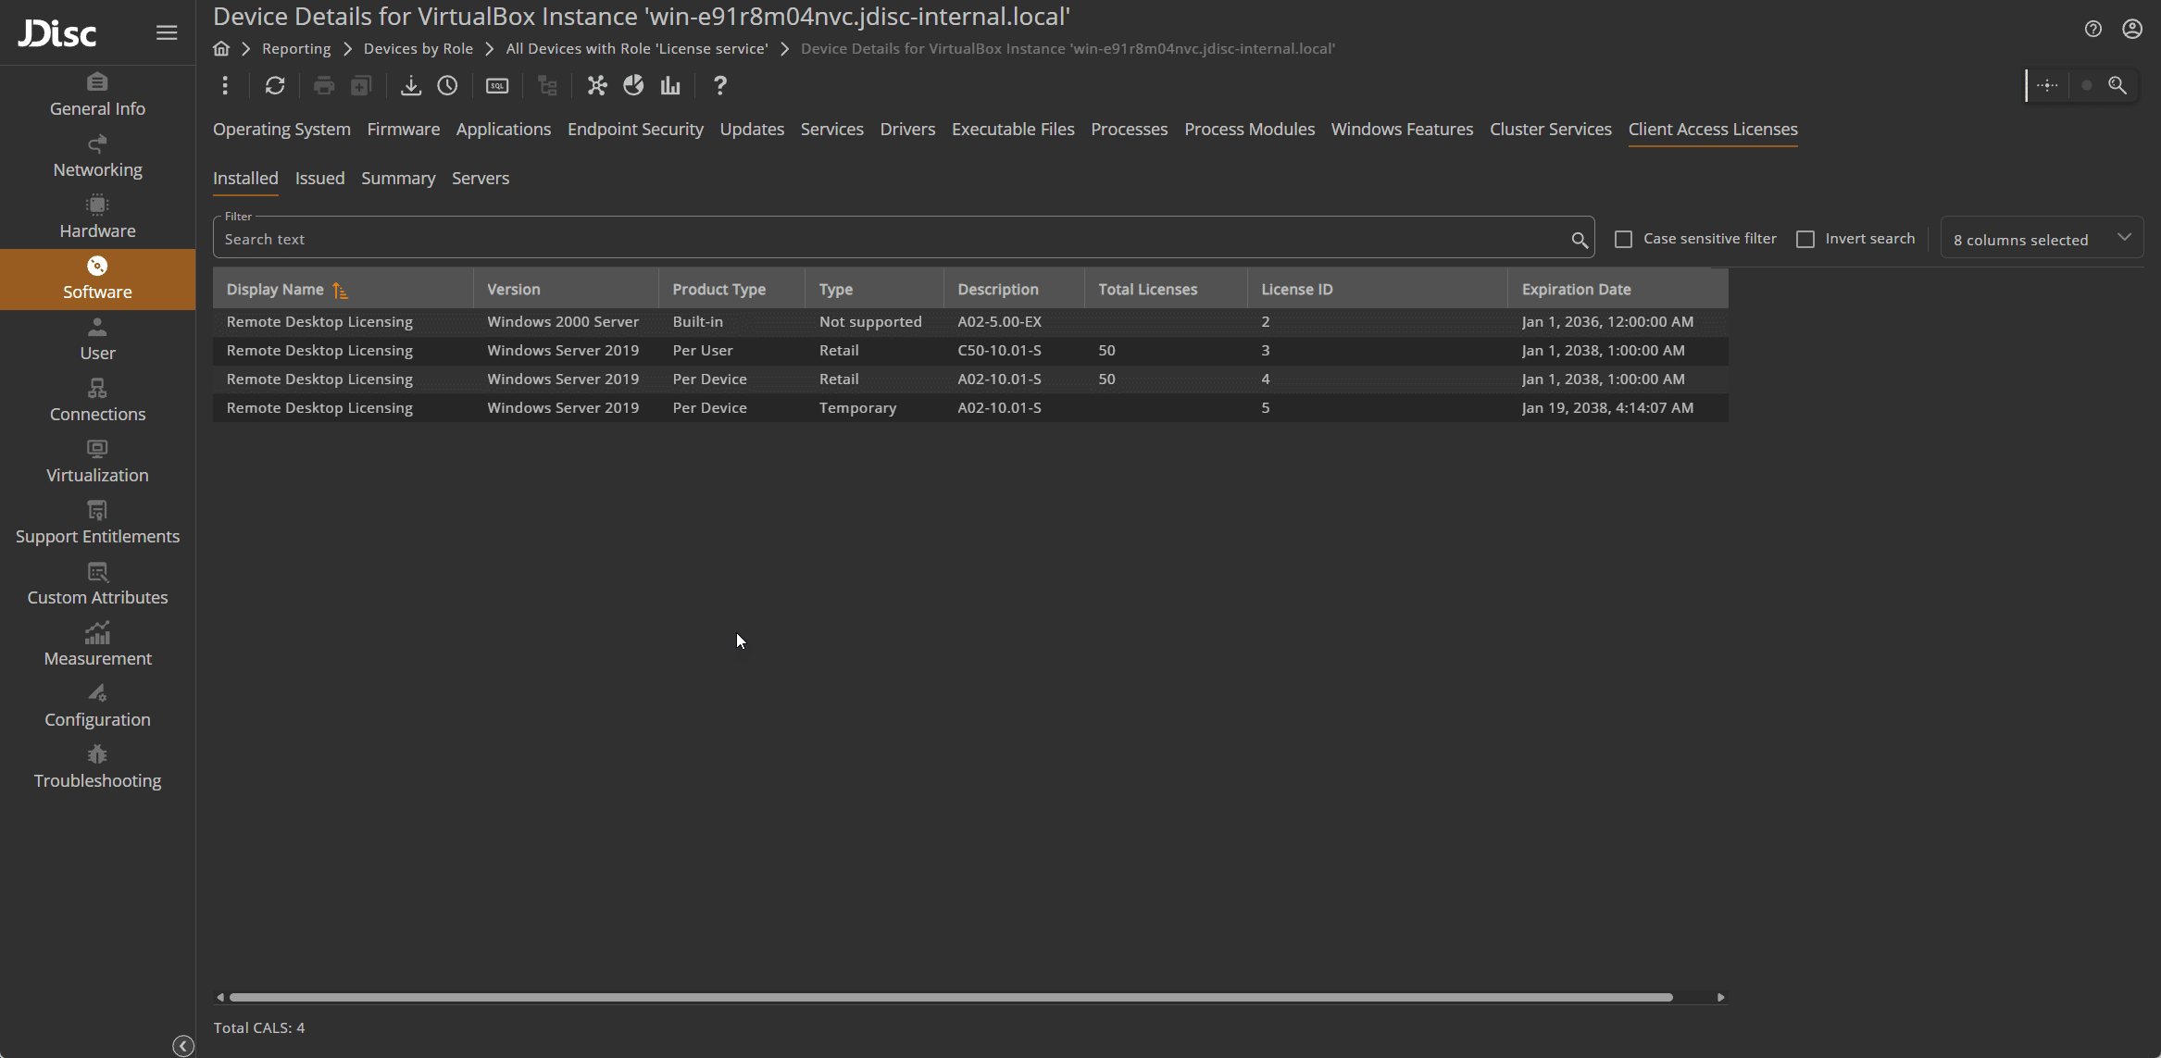Click the refresh report icon
The image size is (2161, 1058).
(275, 86)
